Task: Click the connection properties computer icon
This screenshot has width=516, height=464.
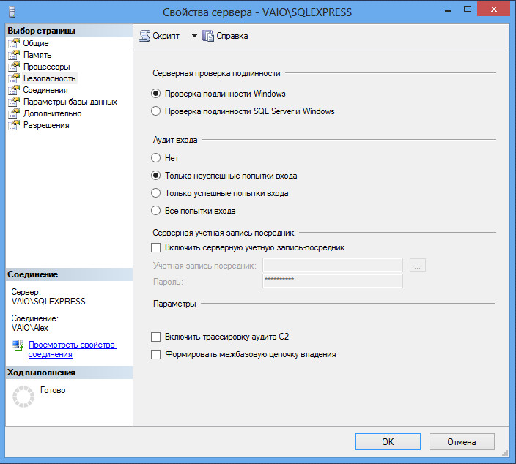Action: pyautogui.click(x=18, y=345)
